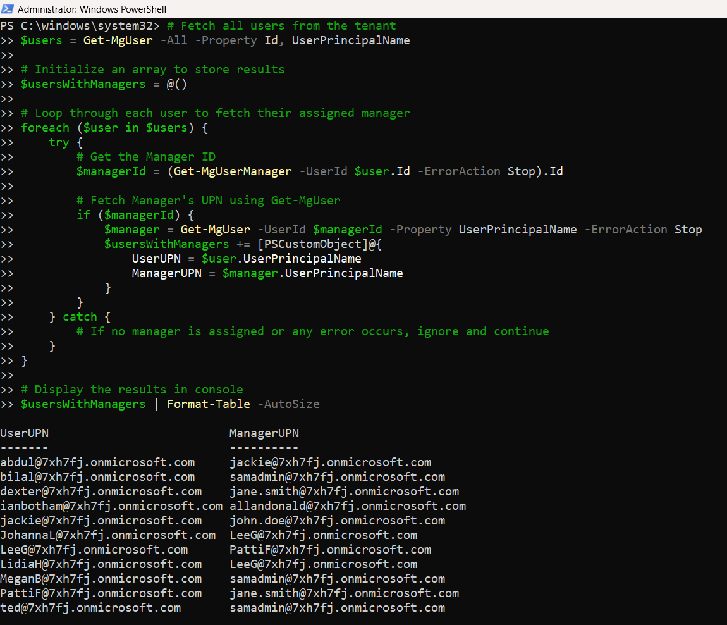Click user 'PattiF@7xh7fj.onmicrosoft.com' in the UserUPN column
The image size is (727, 625).
(x=101, y=593)
